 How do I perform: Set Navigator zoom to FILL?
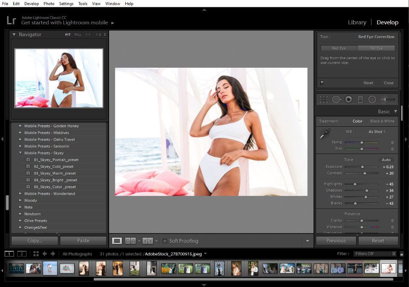[x=78, y=34]
